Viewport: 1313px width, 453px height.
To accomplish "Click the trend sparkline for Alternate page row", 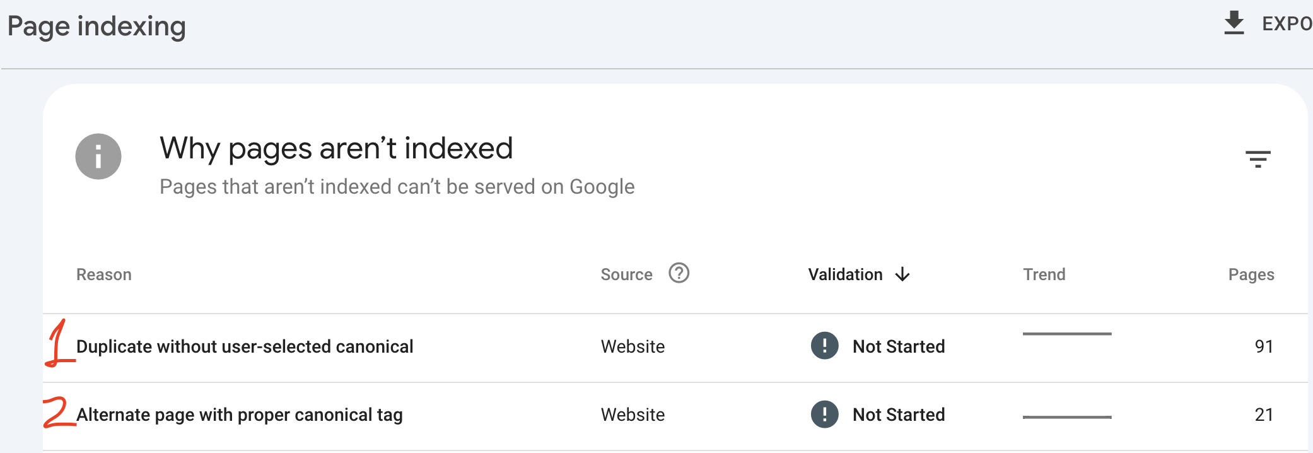I will [1066, 417].
